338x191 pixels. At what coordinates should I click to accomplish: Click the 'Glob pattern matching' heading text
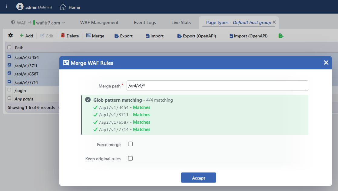pos(118,100)
